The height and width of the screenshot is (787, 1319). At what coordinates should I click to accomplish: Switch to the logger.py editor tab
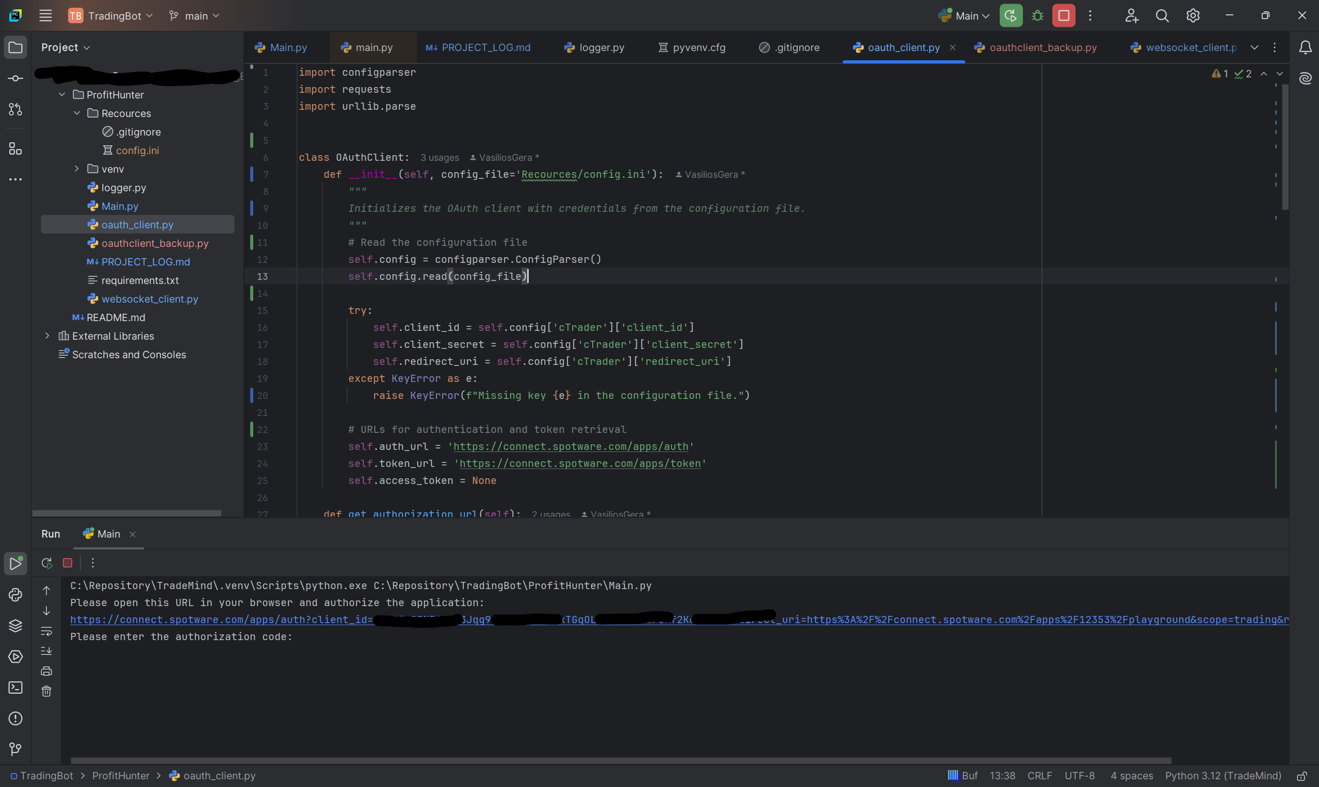click(594, 47)
